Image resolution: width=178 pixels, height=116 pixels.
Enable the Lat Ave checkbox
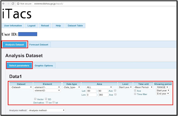tap(115, 90)
